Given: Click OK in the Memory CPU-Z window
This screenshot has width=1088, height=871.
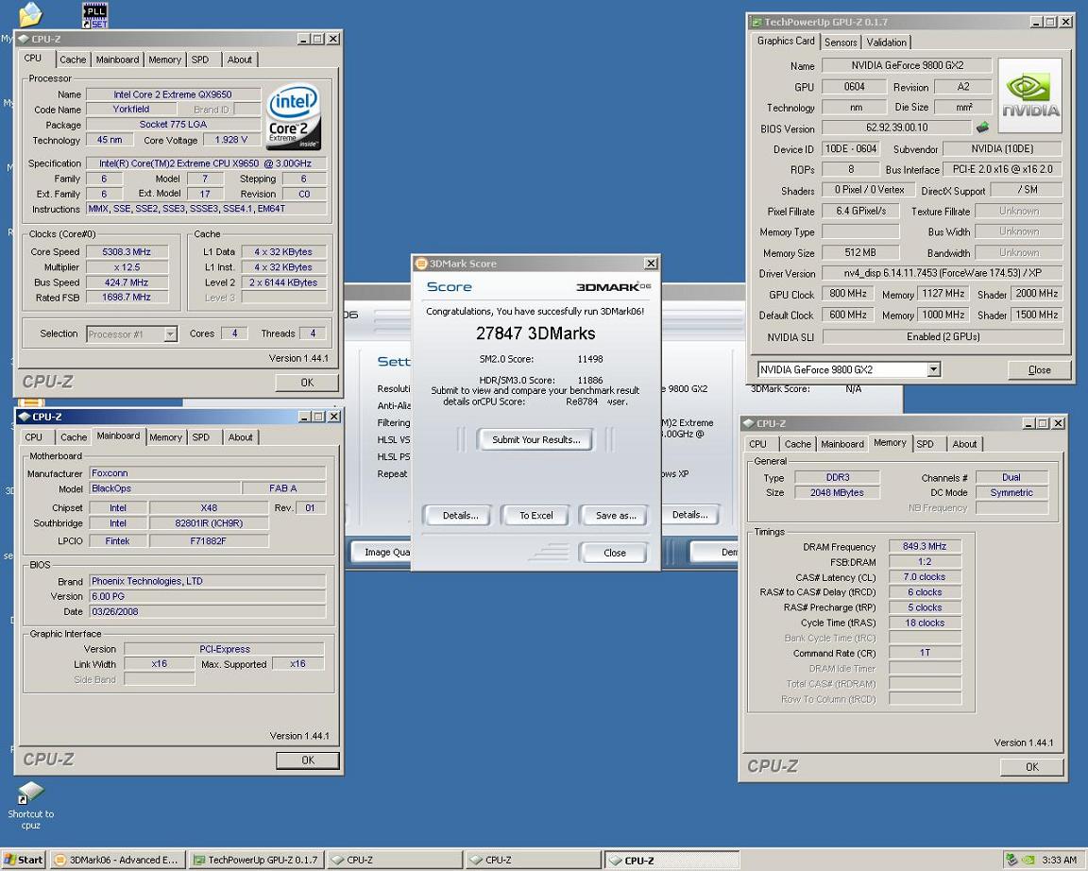Looking at the screenshot, I should (1031, 767).
